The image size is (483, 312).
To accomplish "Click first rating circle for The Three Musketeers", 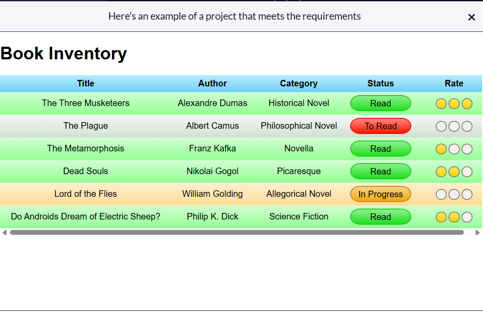I will click(x=441, y=104).
